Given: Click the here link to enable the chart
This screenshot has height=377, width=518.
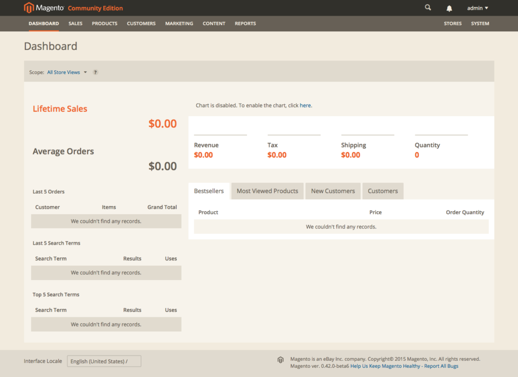Looking at the screenshot, I should 305,105.
